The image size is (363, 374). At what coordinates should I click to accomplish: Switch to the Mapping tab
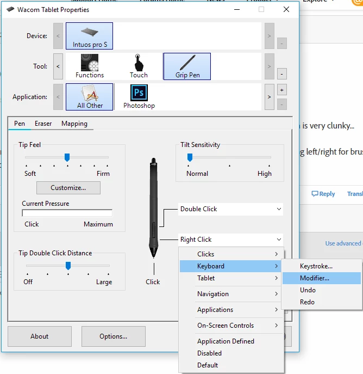pos(74,124)
